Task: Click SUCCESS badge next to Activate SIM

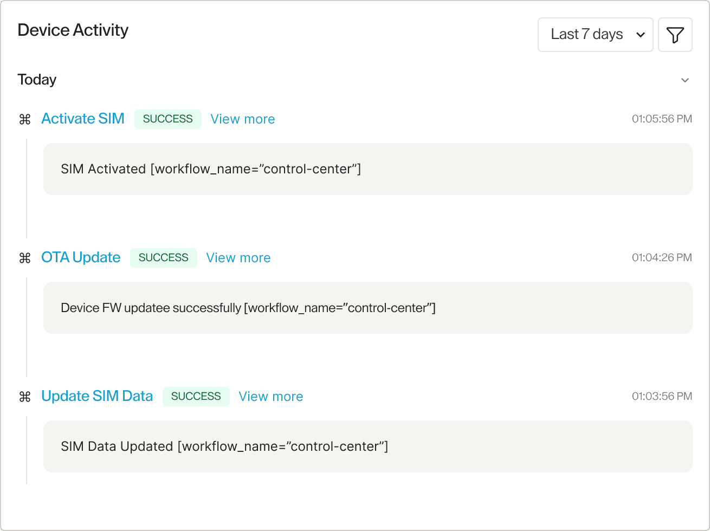Action: point(167,119)
